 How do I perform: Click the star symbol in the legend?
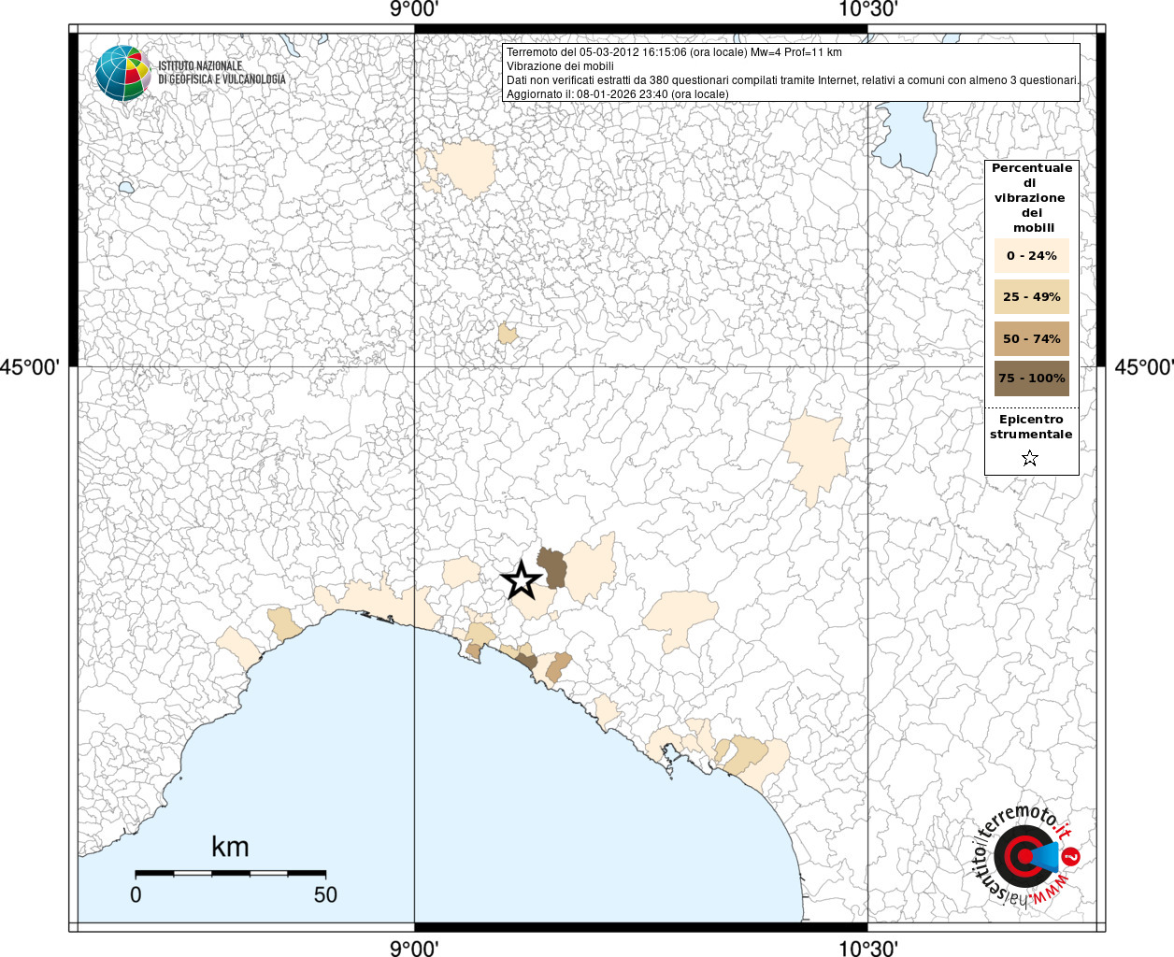(x=1030, y=458)
